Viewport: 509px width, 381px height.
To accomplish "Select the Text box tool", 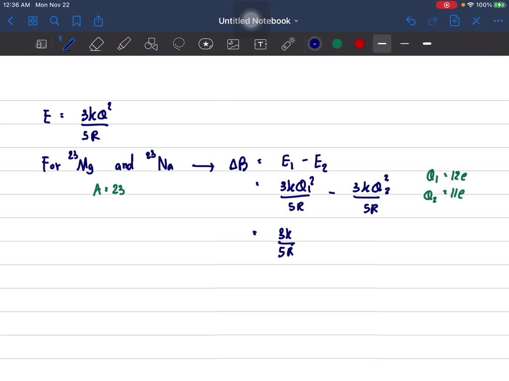I will pos(260,44).
